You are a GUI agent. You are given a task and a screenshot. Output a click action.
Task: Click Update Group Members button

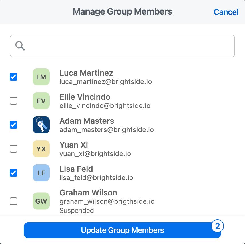[x=122, y=230]
